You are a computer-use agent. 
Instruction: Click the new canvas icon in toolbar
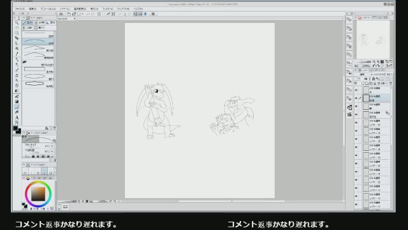(69, 14)
